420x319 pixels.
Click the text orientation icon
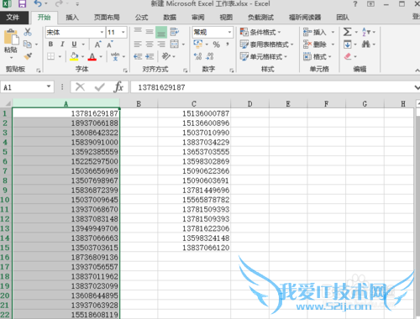tap(166, 56)
